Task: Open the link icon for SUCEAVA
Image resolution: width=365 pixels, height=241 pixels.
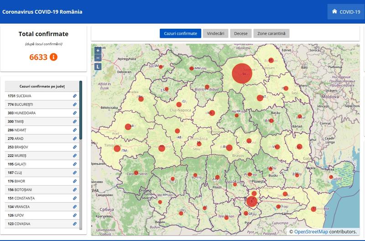Action: pyautogui.click(x=75, y=96)
